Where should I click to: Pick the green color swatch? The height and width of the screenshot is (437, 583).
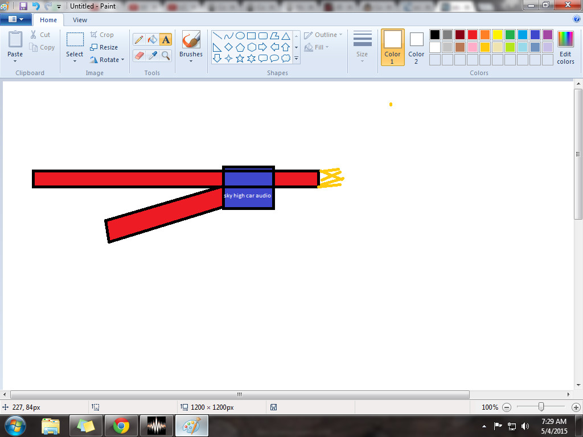[x=510, y=35]
